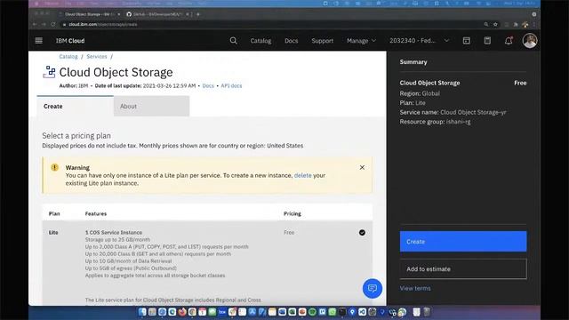569x320 pixels.
Task: Click the 'Region: Global' summary line
Action: click(x=420, y=93)
